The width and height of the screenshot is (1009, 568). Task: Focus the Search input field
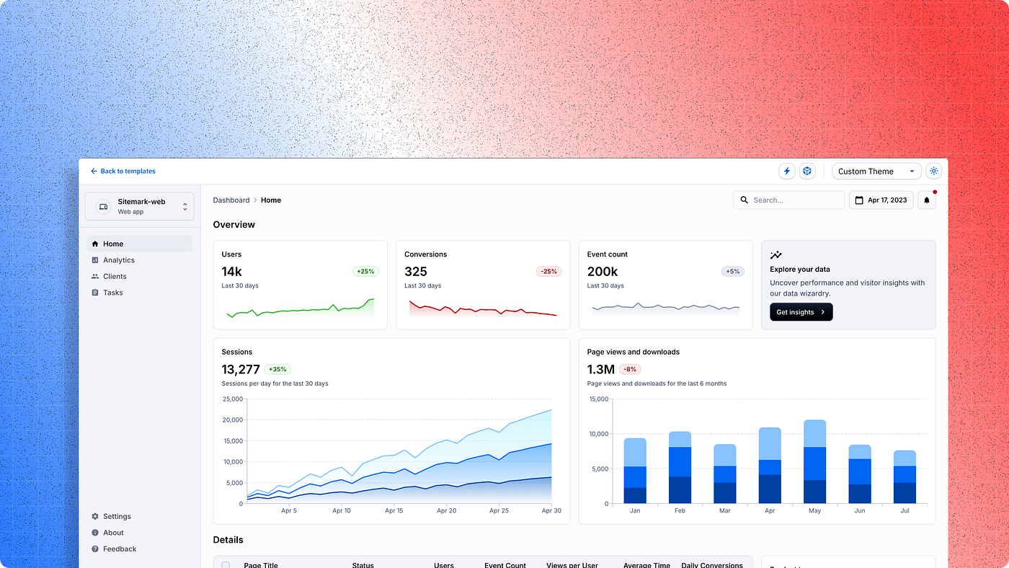coord(788,200)
